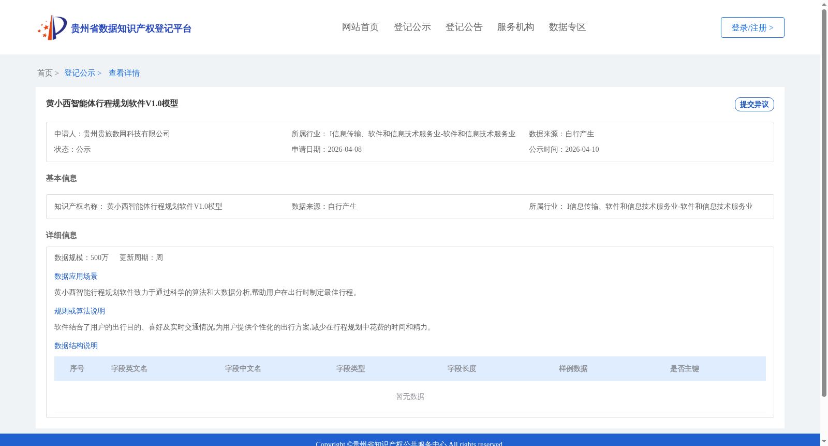Click top 数据来源：自行产生 field

(561, 134)
